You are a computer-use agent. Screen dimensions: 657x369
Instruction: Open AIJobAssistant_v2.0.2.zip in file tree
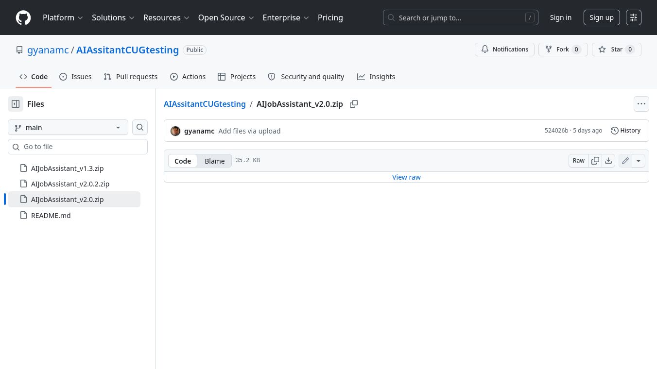(x=74, y=184)
